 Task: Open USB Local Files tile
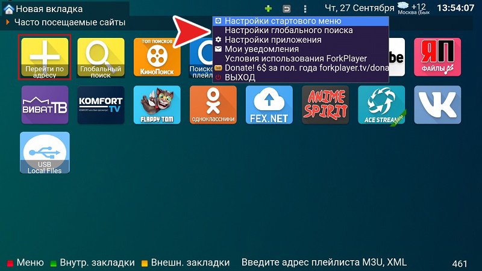(45, 153)
